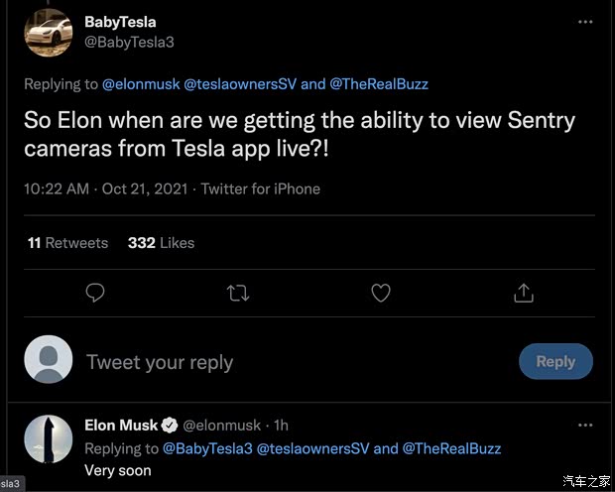Open Elon Musk's rocket profile picture
The image size is (615, 492).
point(48,439)
